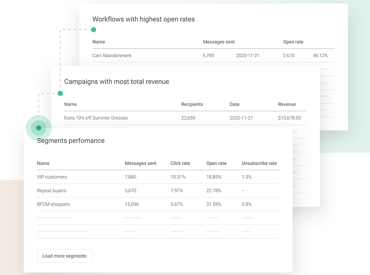370x275 pixels.
Task: Click the Campaigns with most total revenue heading
Action: 116,81
